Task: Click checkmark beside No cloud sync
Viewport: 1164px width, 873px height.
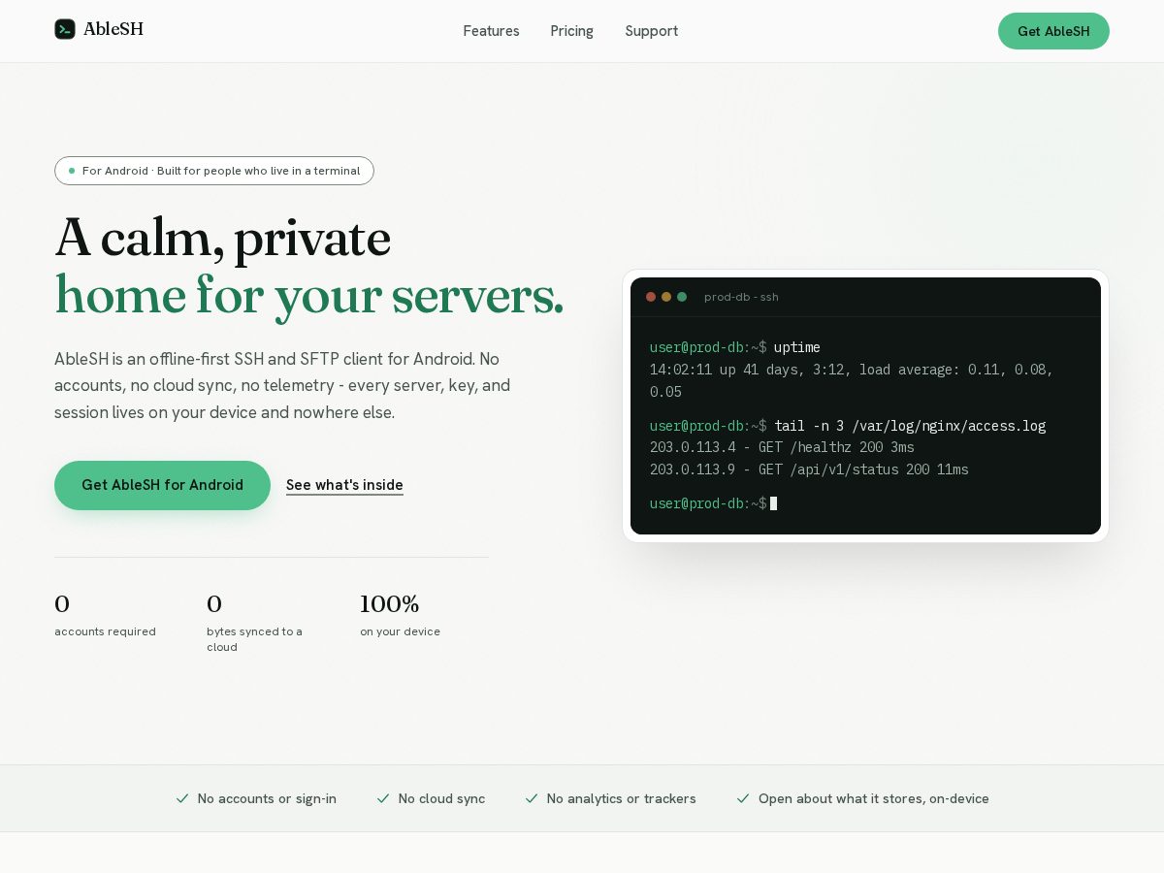Action: [x=383, y=798]
